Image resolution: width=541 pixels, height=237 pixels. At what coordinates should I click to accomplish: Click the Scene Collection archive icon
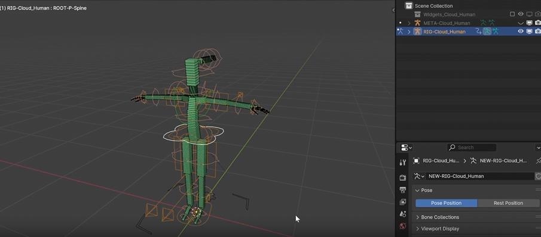pos(408,5)
